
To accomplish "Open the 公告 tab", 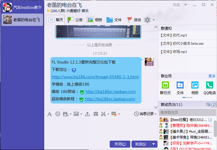I will tap(75, 20).
